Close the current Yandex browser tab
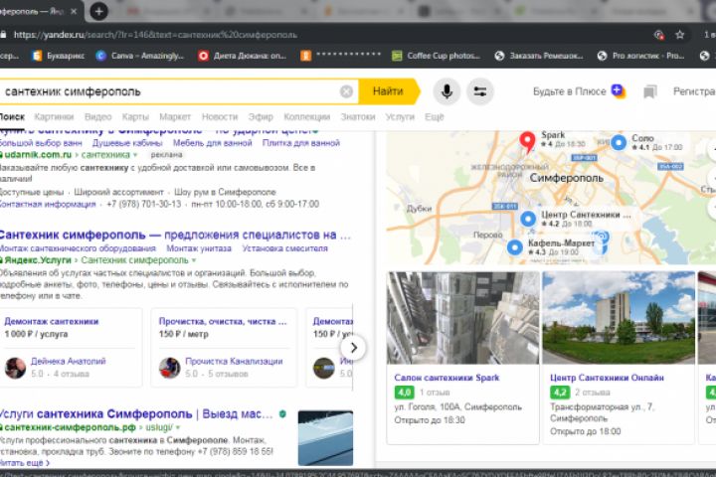The width and height of the screenshot is (716, 477). (74, 11)
